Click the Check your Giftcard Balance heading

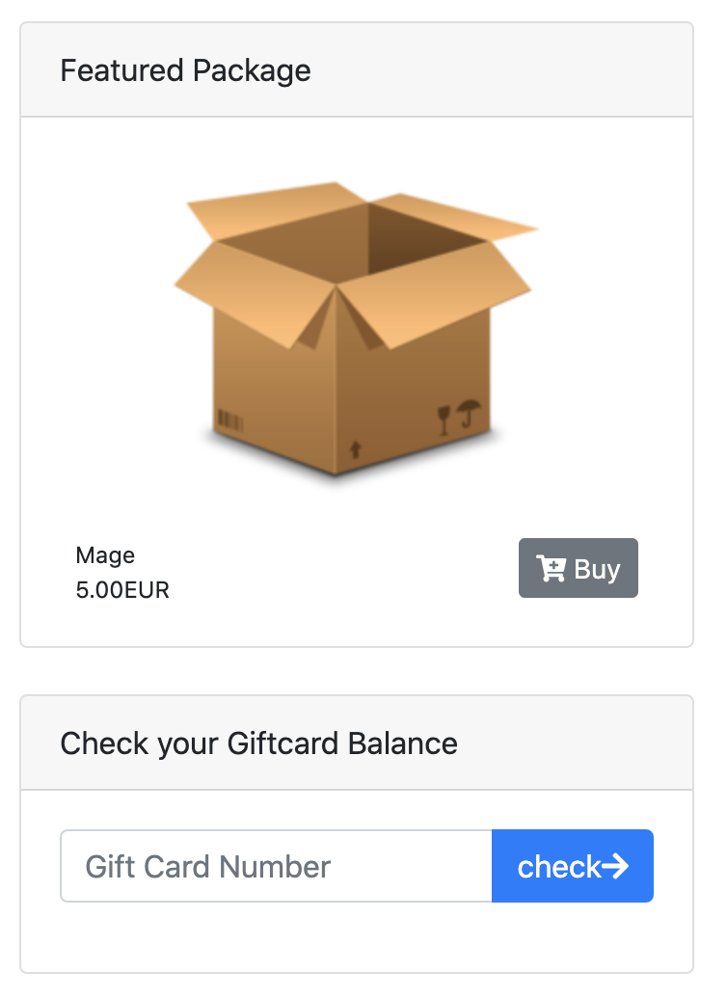pos(258,743)
